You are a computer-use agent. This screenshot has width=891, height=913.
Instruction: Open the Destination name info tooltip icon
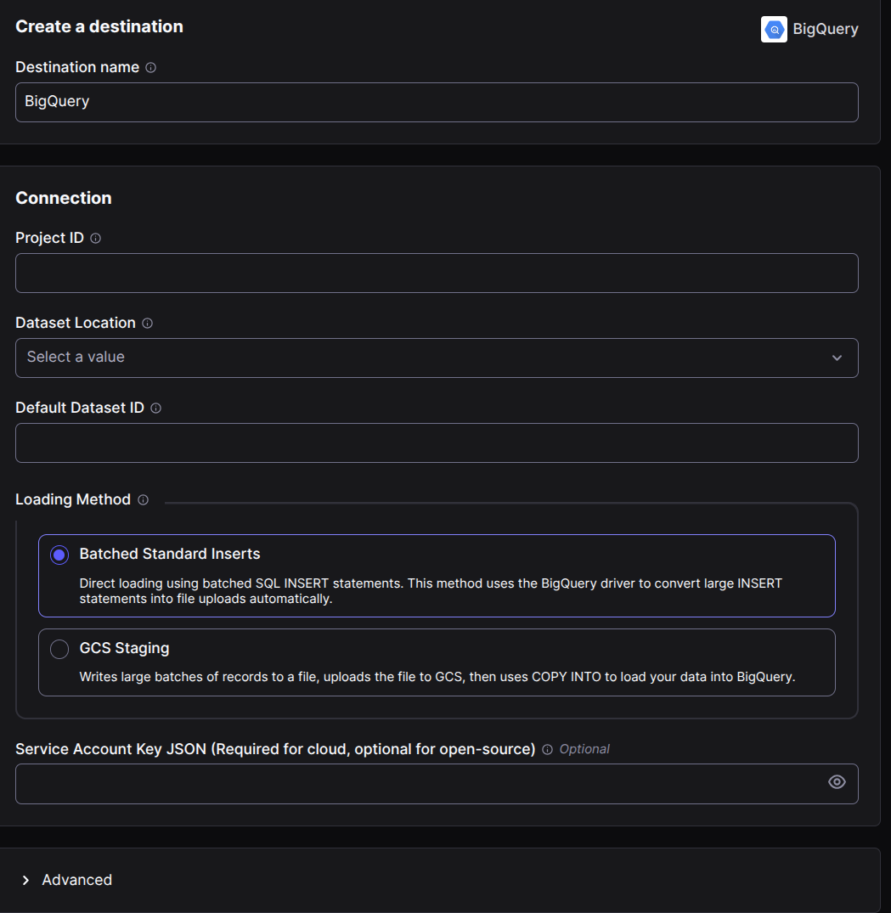[x=151, y=68]
